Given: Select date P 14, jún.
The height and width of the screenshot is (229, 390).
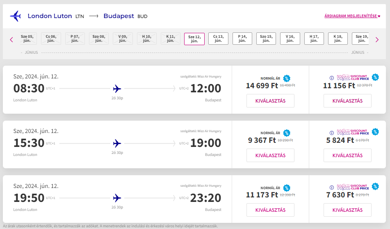Looking at the screenshot, I should (242, 39).
